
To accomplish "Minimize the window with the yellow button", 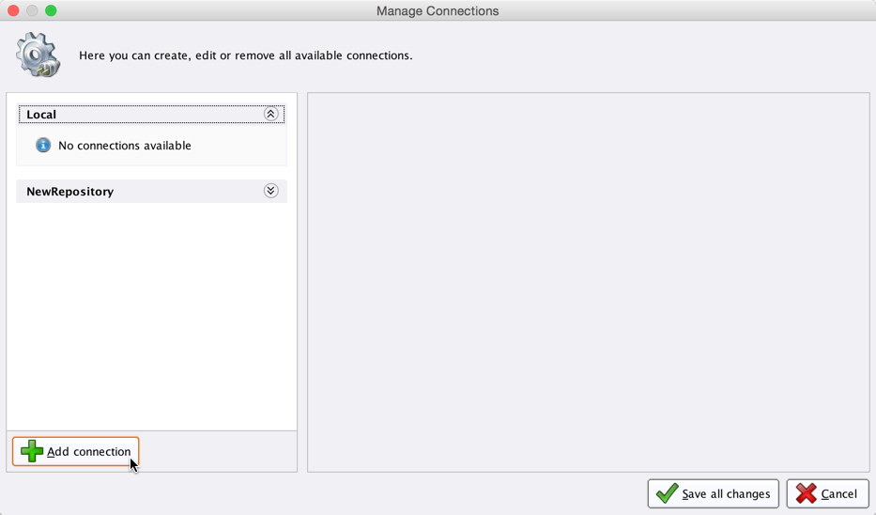I will click(x=32, y=10).
